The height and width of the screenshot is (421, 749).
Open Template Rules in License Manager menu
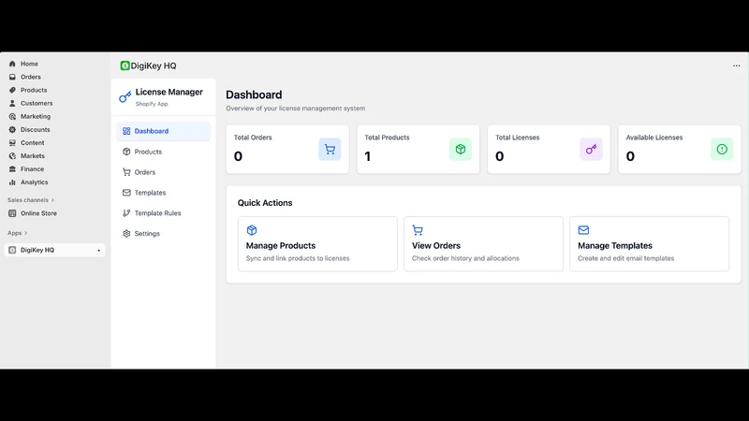pos(163,213)
